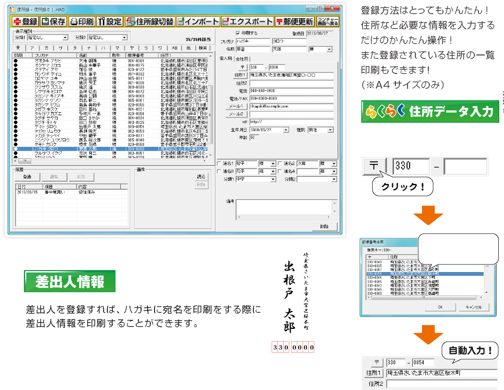Check the 連名3 checkbox
The image size is (504, 390).
[219, 171]
